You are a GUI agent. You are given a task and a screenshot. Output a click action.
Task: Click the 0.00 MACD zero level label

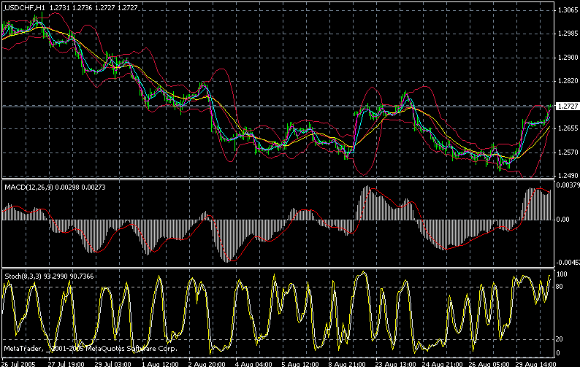pos(563,220)
